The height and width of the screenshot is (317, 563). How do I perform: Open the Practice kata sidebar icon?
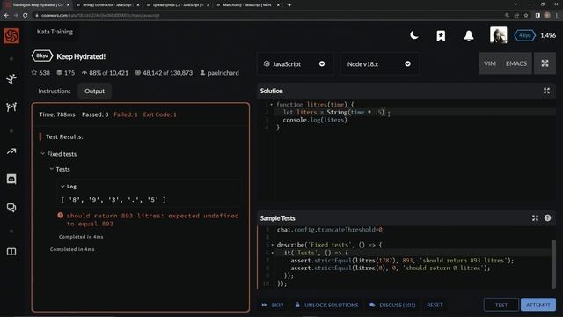(11, 78)
